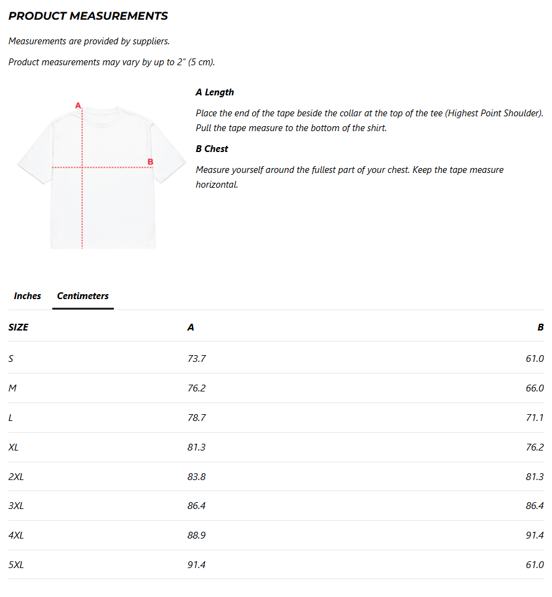Select the S size row
Viewport: 552px width, 597px height.
[276, 358]
